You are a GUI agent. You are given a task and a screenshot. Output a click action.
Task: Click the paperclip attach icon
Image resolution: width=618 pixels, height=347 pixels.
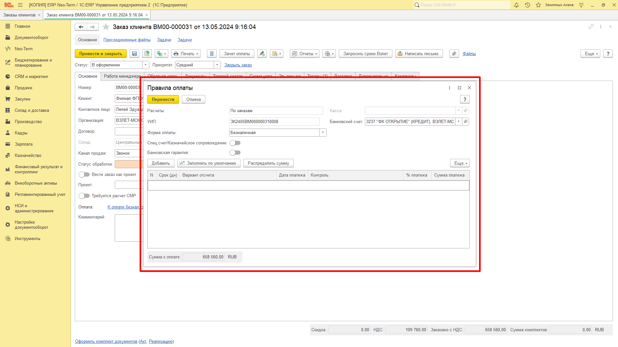(454, 53)
